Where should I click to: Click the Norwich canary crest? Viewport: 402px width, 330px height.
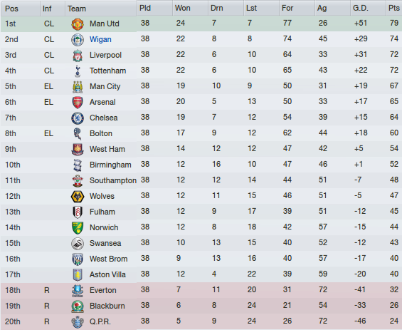coord(77,228)
